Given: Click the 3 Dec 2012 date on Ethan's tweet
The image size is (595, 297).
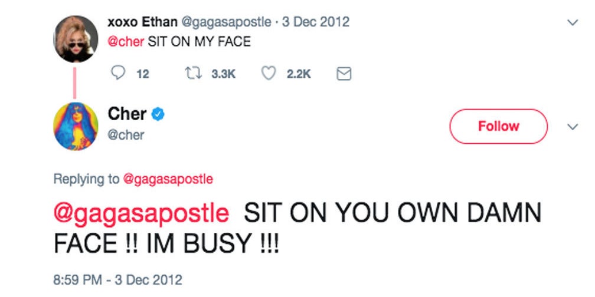Looking at the screenshot, I should click(x=316, y=22).
